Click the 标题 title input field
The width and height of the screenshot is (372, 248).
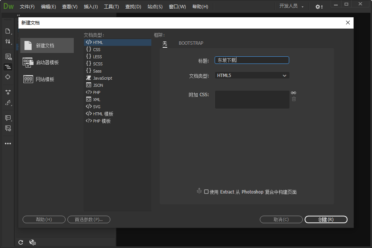(252, 60)
